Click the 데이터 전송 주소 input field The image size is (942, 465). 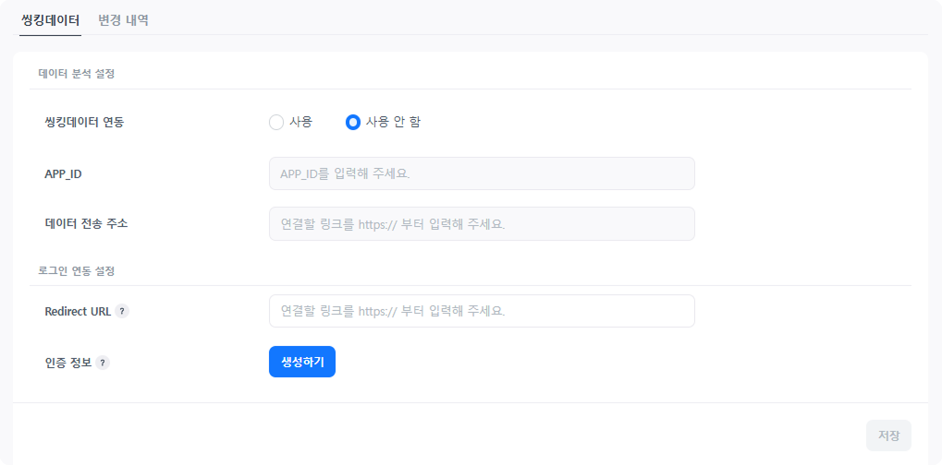coord(481,224)
